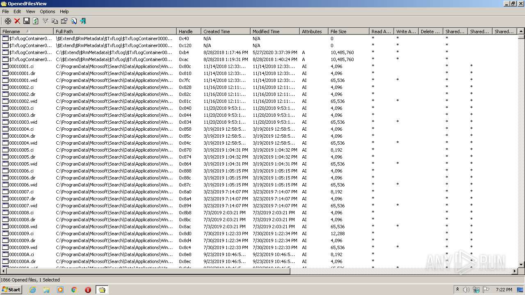This screenshot has width=525, height=295.
Task: Click handle value 0x80c
Action: (x=185, y=66)
